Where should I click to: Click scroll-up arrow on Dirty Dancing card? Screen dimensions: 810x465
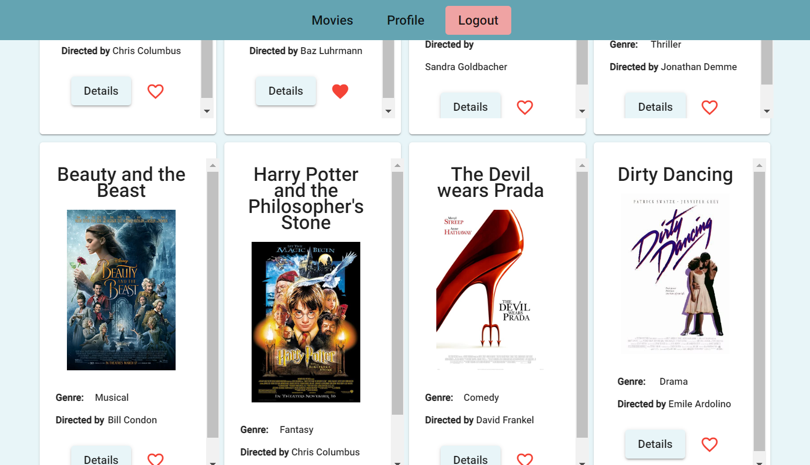tap(759, 165)
